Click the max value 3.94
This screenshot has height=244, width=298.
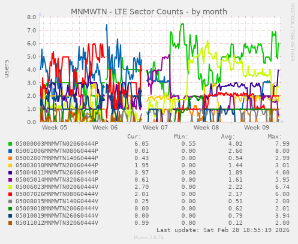282,216
